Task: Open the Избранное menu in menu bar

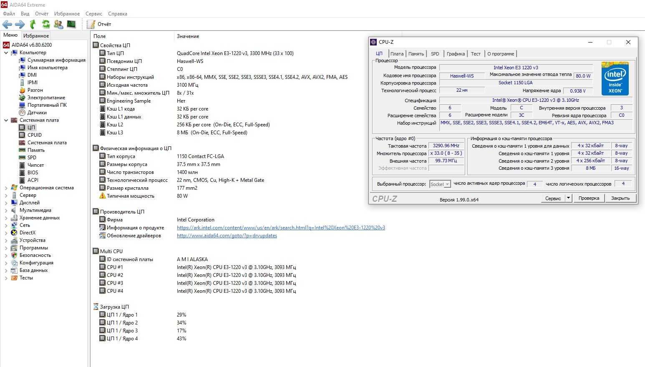Action: click(x=67, y=13)
